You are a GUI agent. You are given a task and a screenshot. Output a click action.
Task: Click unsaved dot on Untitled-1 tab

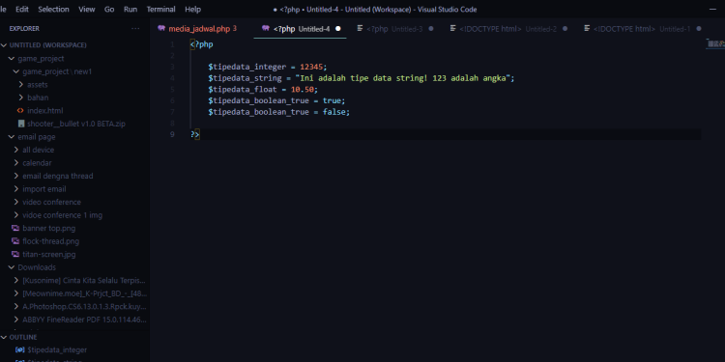698,29
